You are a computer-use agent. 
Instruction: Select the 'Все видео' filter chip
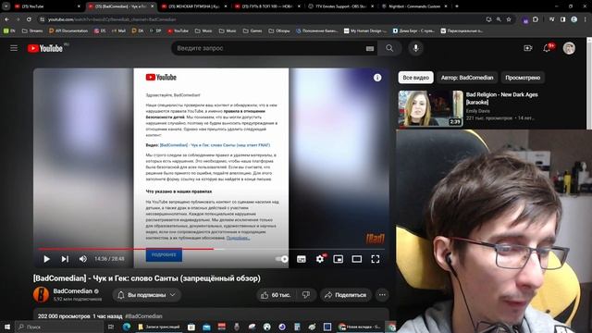tap(415, 78)
